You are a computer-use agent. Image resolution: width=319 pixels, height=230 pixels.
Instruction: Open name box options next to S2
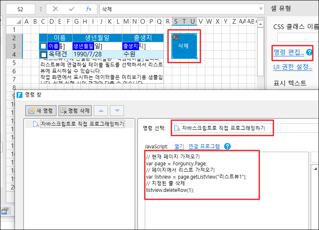[40, 9]
